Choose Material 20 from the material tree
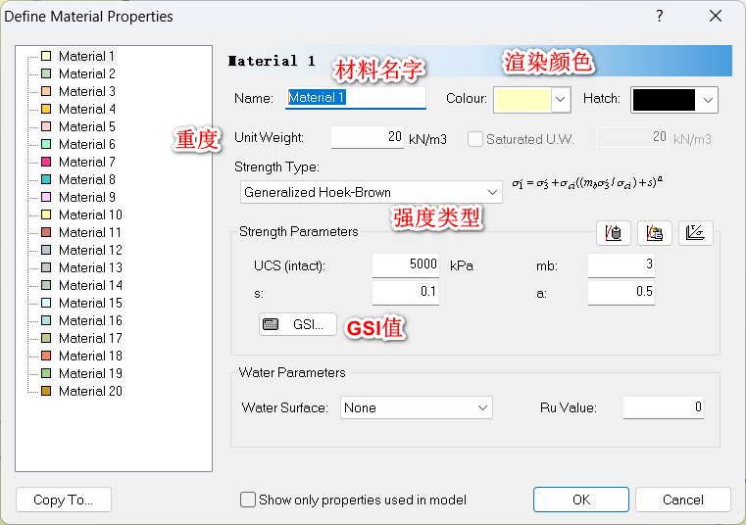 pyautogui.click(x=90, y=391)
